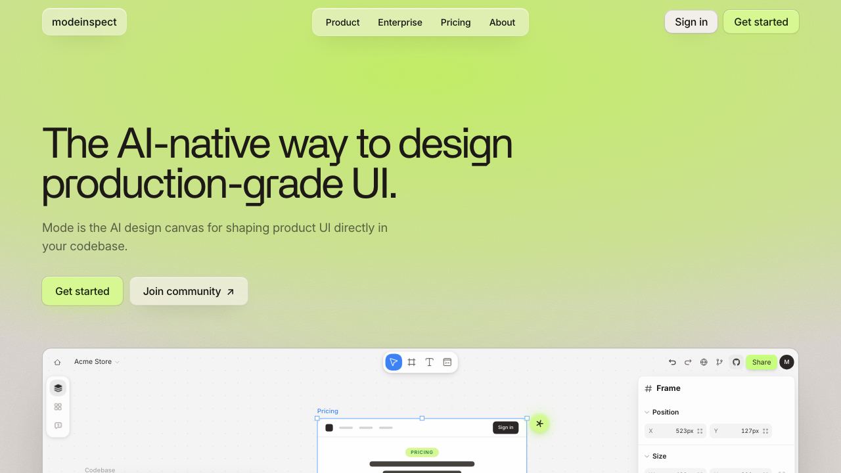Click the M user avatar
The width and height of the screenshot is (841, 473).
click(x=786, y=362)
